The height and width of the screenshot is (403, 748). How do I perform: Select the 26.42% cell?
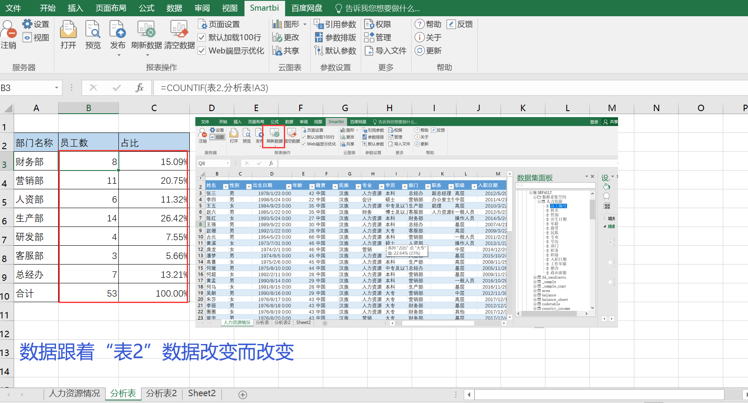tap(154, 218)
